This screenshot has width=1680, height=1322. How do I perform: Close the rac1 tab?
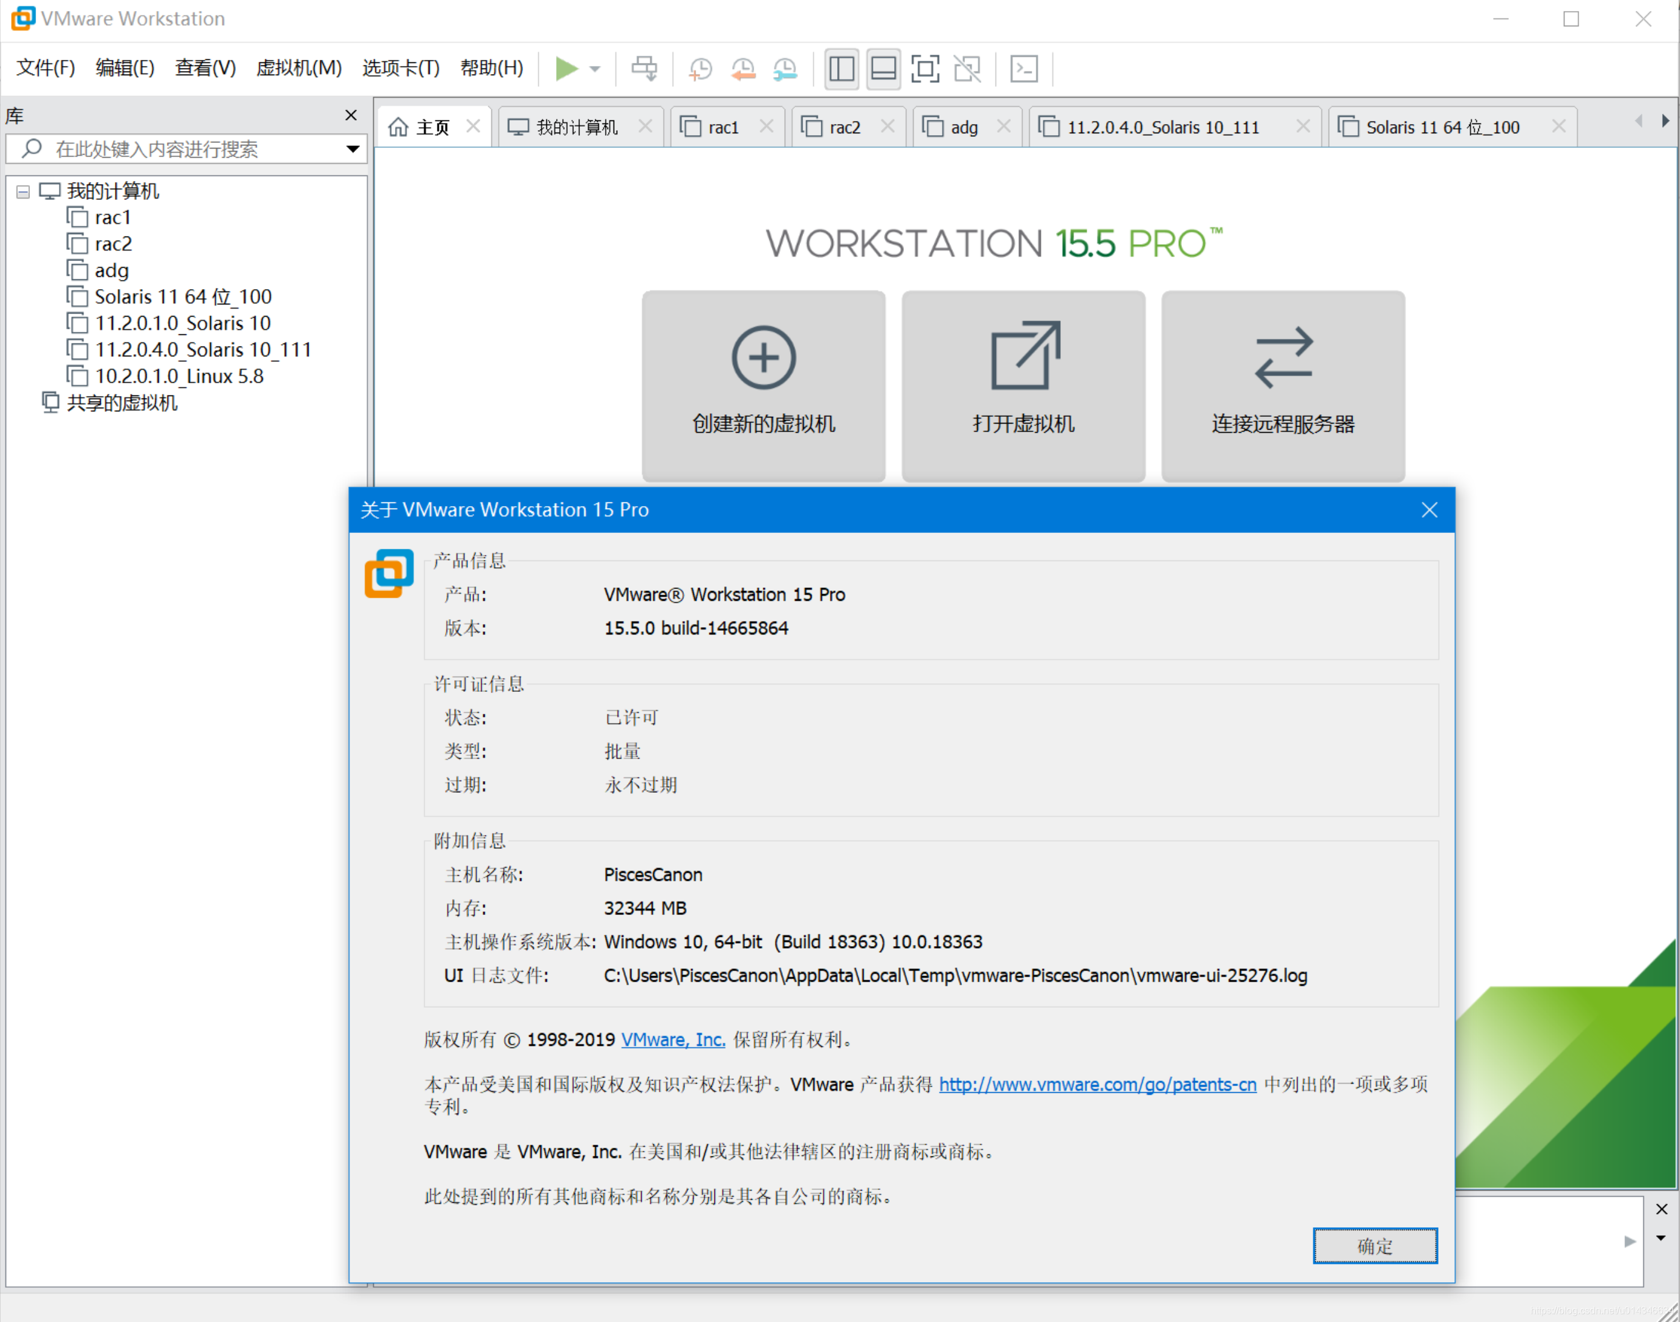point(767,126)
